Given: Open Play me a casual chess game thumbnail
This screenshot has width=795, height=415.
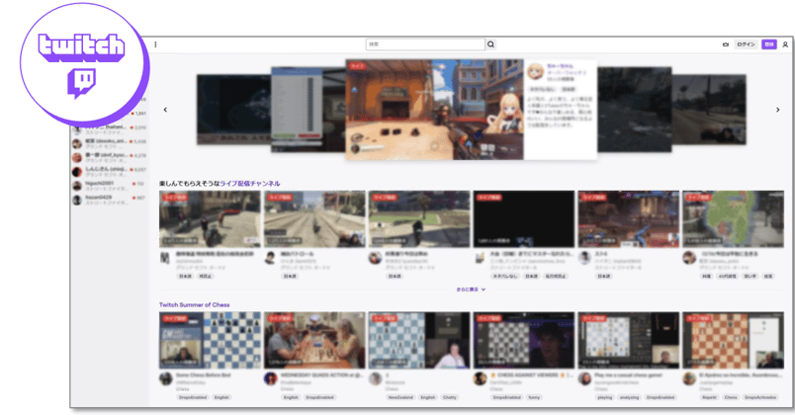Looking at the screenshot, I should pos(629,340).
